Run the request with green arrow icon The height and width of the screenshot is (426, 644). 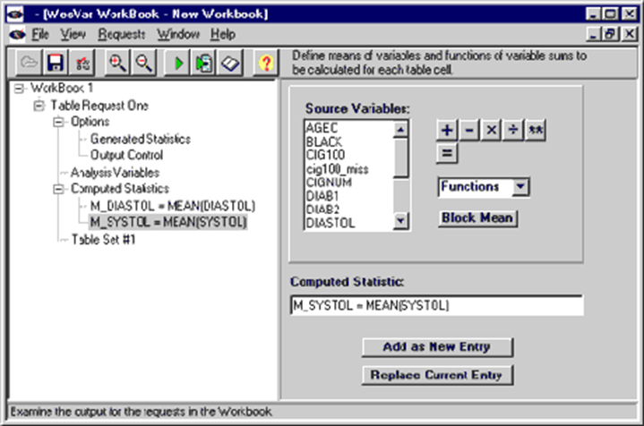coord(178,63)
